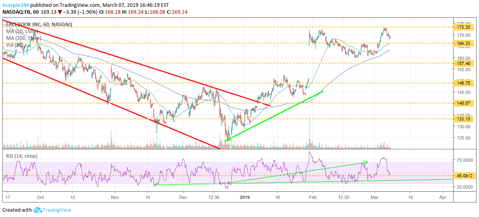This screenshot has height=217, width=479.
Task: Select the MA (200, close) indicator legend
Action: [x=23, y=38]
